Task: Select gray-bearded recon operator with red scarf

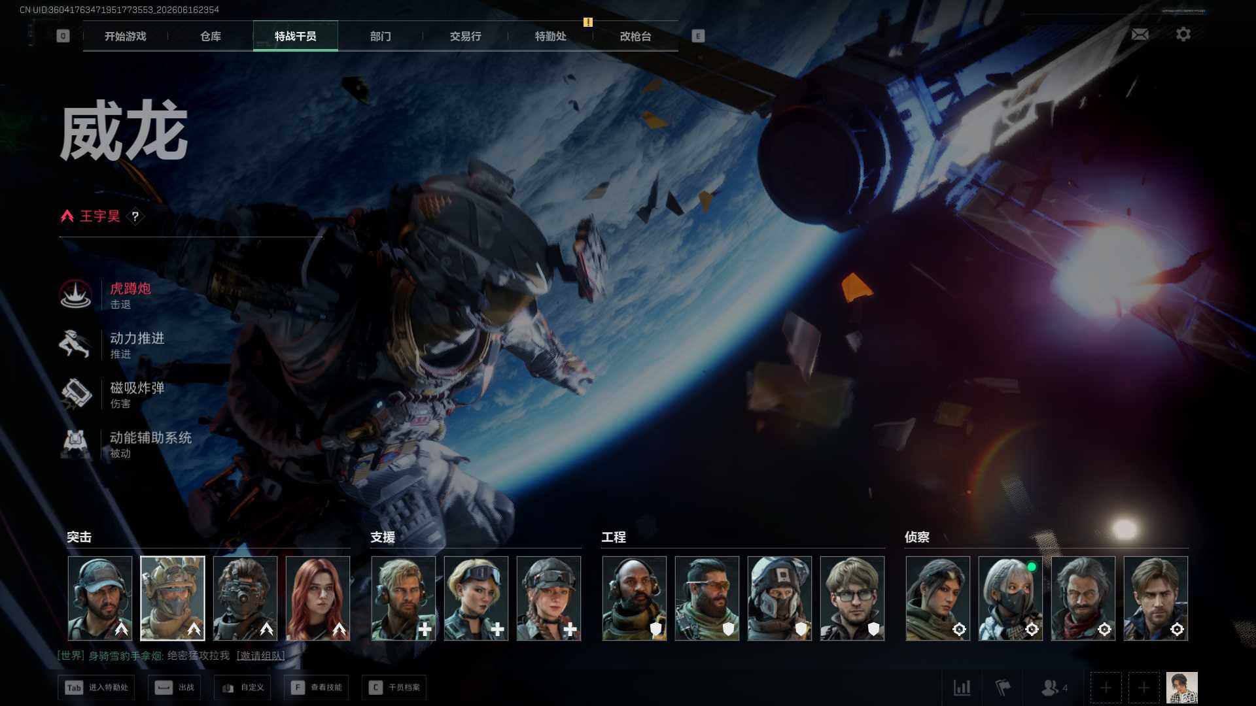Action: [x=1083, y=598]
